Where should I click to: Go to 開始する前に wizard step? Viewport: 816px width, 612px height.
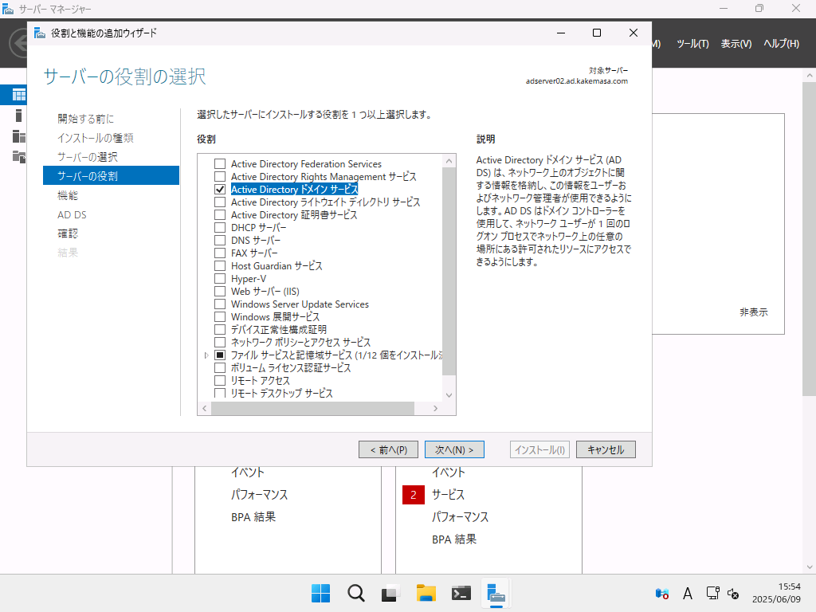[x=85, y=119]
